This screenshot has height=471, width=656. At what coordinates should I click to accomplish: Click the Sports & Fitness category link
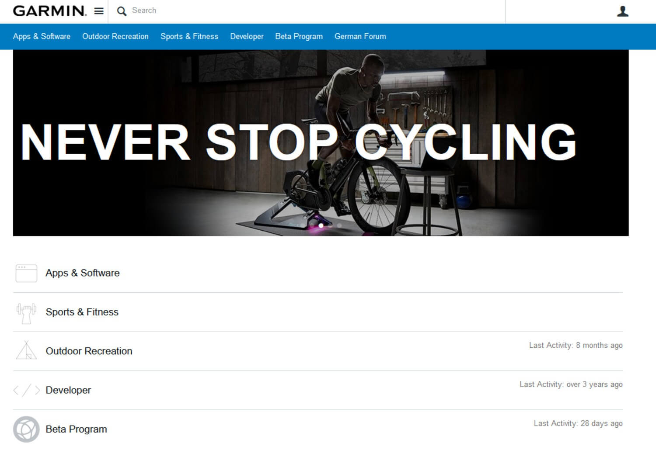pos(82,312)
